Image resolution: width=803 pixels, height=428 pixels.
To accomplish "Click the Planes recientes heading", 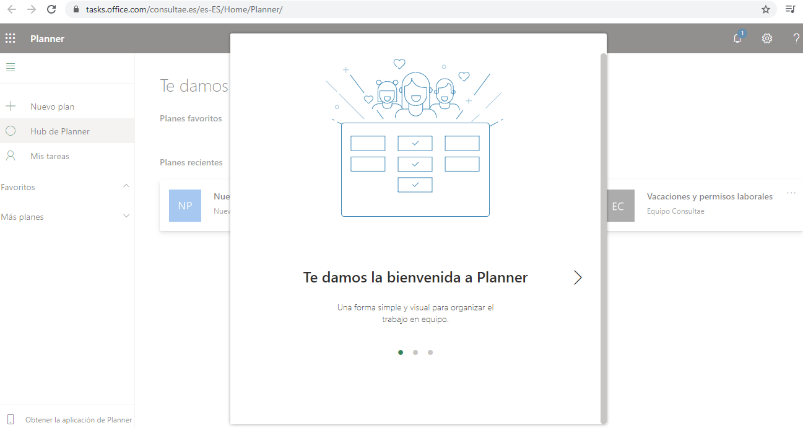I will [x=191, y=162].
